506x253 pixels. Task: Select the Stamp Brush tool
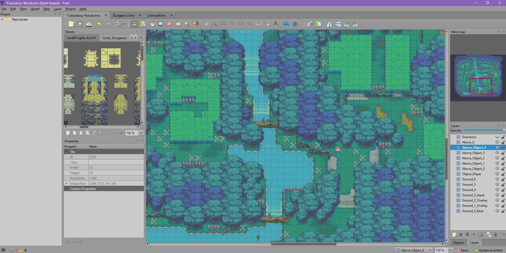(x=134, y=24)
